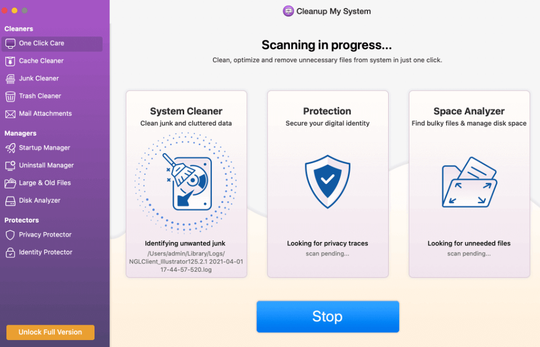
Task: Click the Identity Protector lock icon
Action: click(10, 253)
